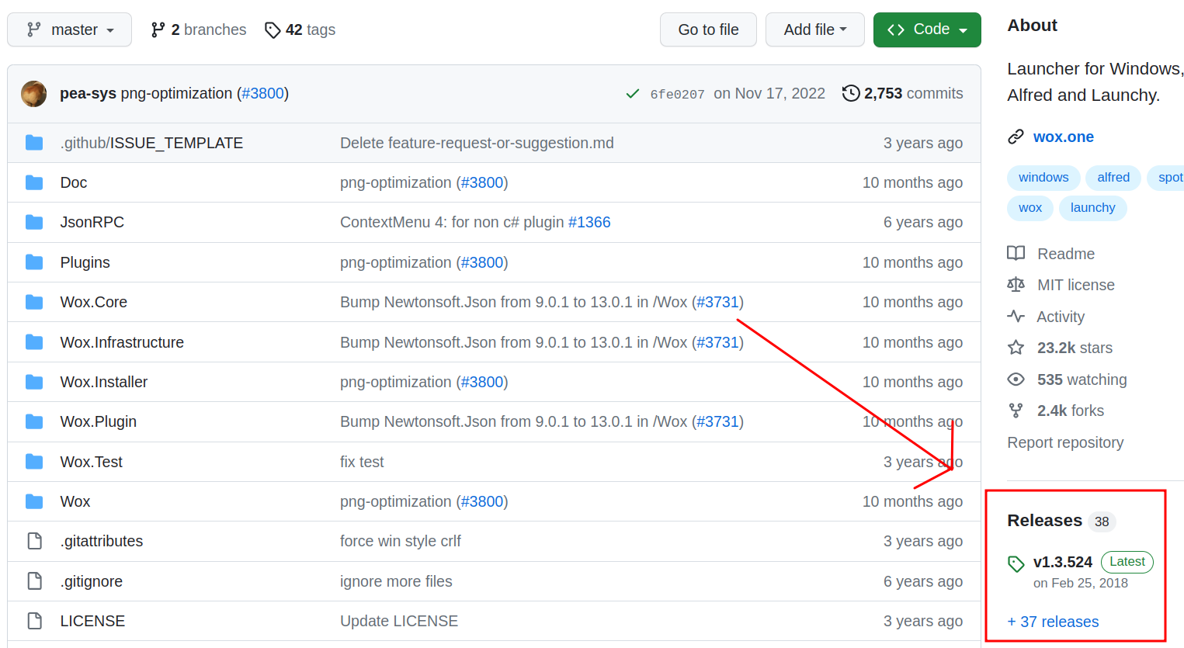Screen dimensions: 1184x648
Task: Open release v1.3.524
Action: (1063, 562)
